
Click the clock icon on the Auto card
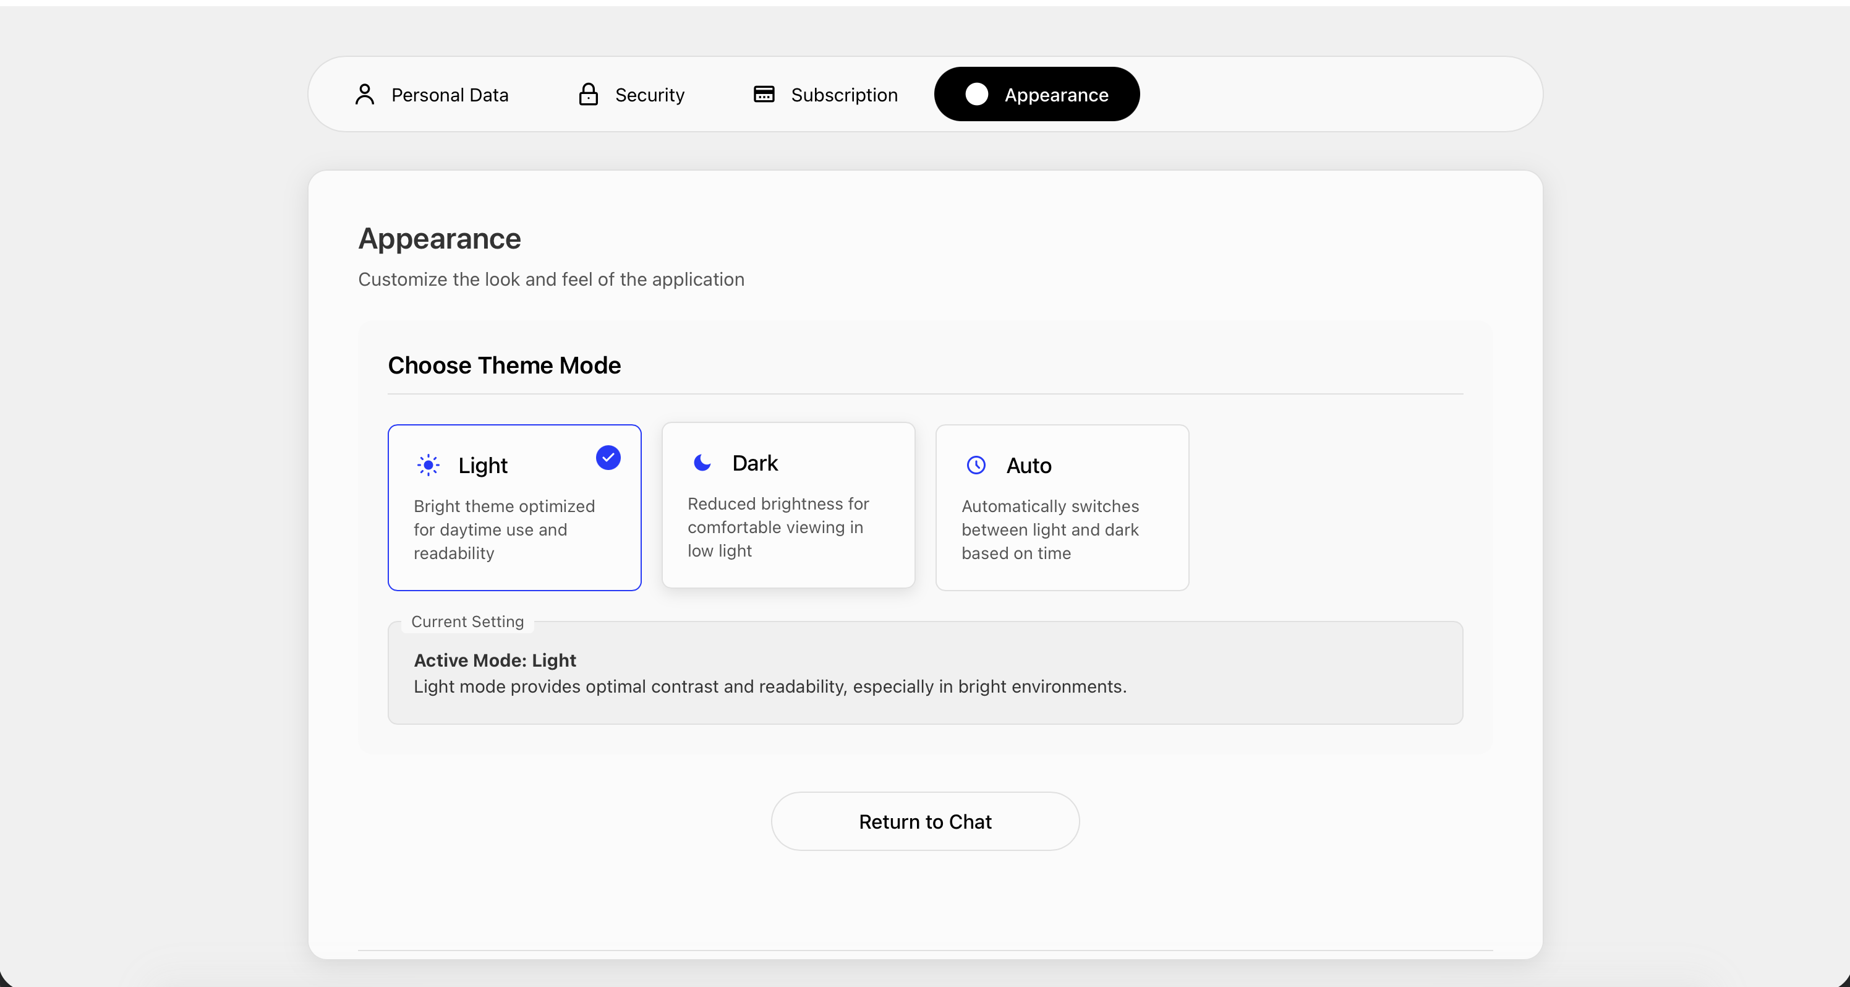pyautogui.click(x=976, y=466)
